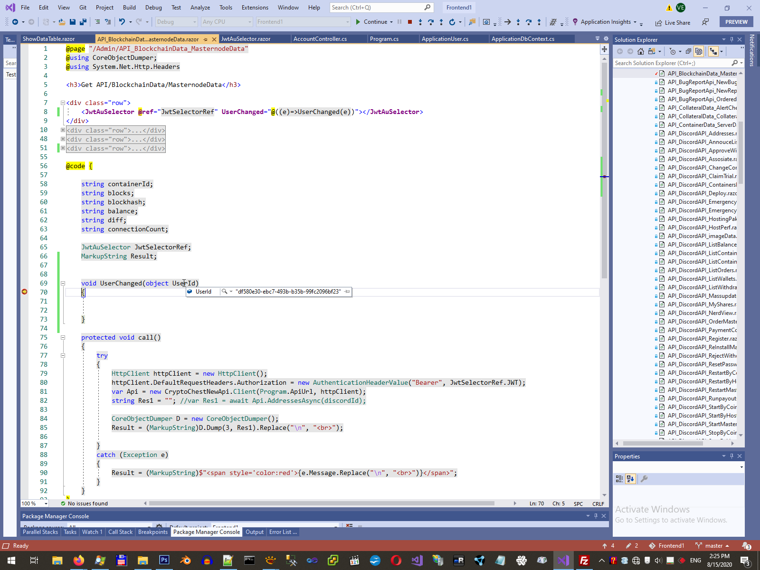Click the magnifier visualizer icon in the UserId datatip

tap(224, 292)
